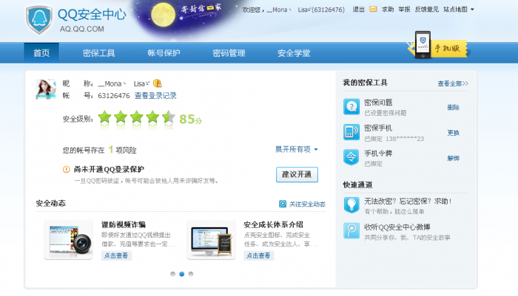
Task: Click the lightbulb help icon
Action: click(x=351, y=205)
